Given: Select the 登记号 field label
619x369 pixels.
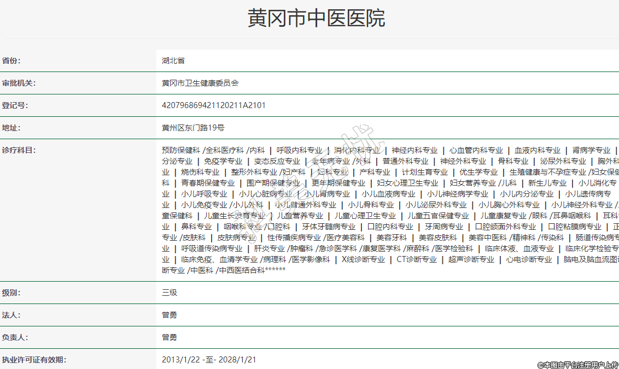Looking at the screenshot, I should 15,105.
